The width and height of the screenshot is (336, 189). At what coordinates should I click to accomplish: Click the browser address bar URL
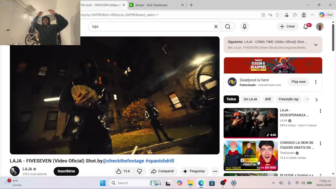point(120,15)
